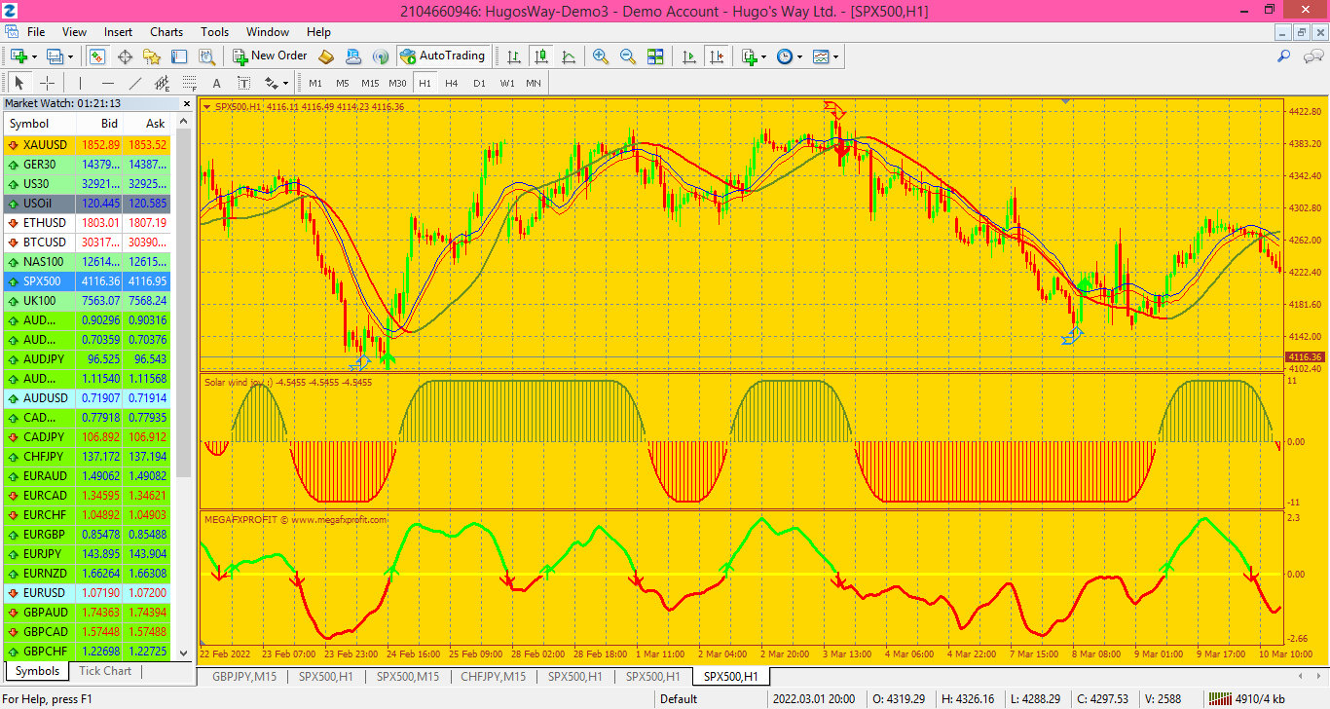
Task: Select the Crosshair tool
Action: (47, 82)
